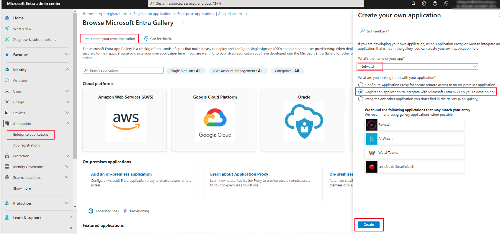Click the Identity diamond icon
Viewport: 502px width, 235px height.
7,69
